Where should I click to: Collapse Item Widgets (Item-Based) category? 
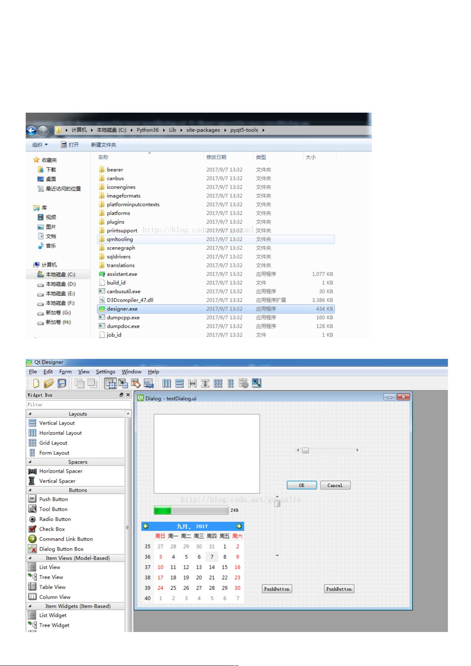(30, 606)
